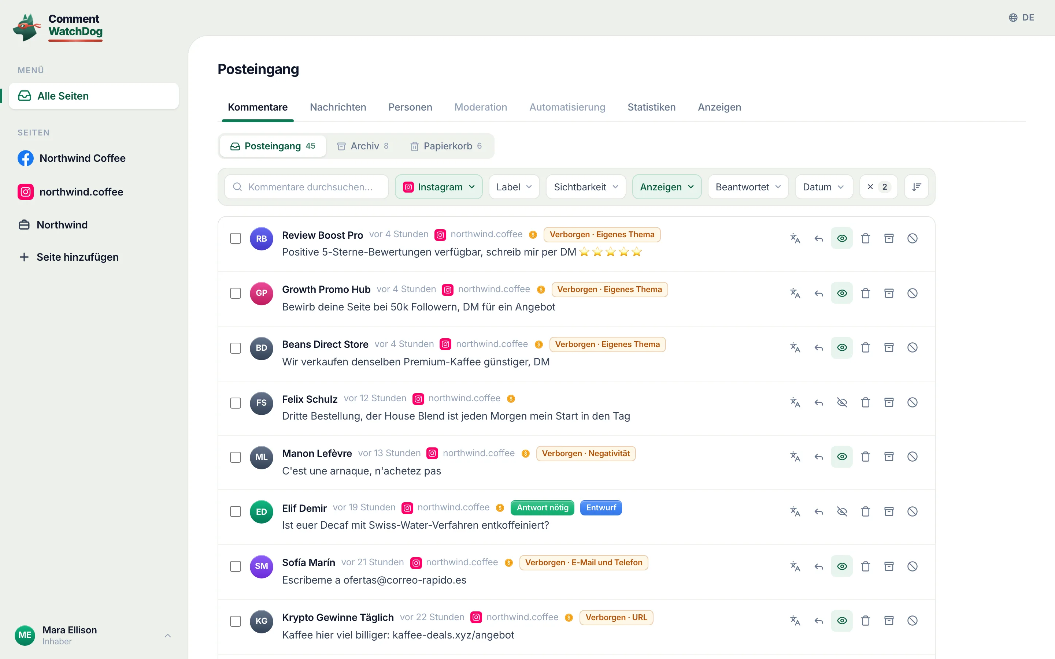Viewport: 1055px width, 659px height.
Task: Open the Instagram platform filter dropdown
Action: coord(438,187)
